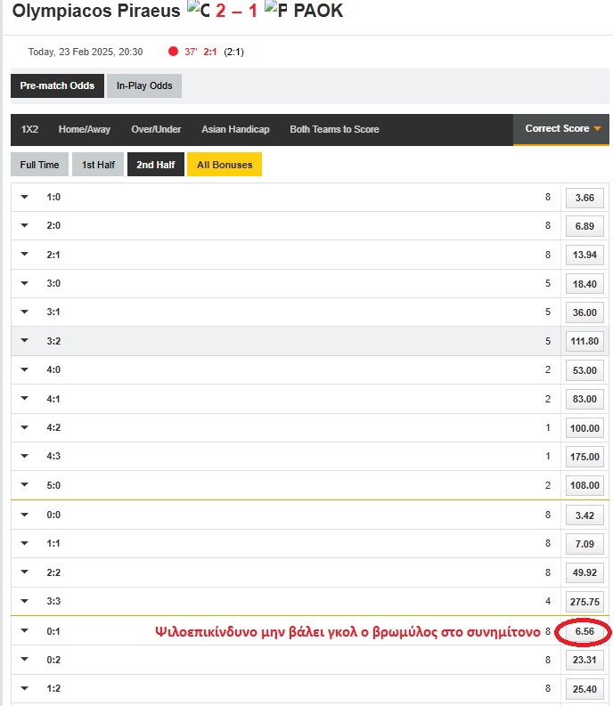Expand the 0:0 draw row arrow
The image size is (613, 706).
click(25, 515)
